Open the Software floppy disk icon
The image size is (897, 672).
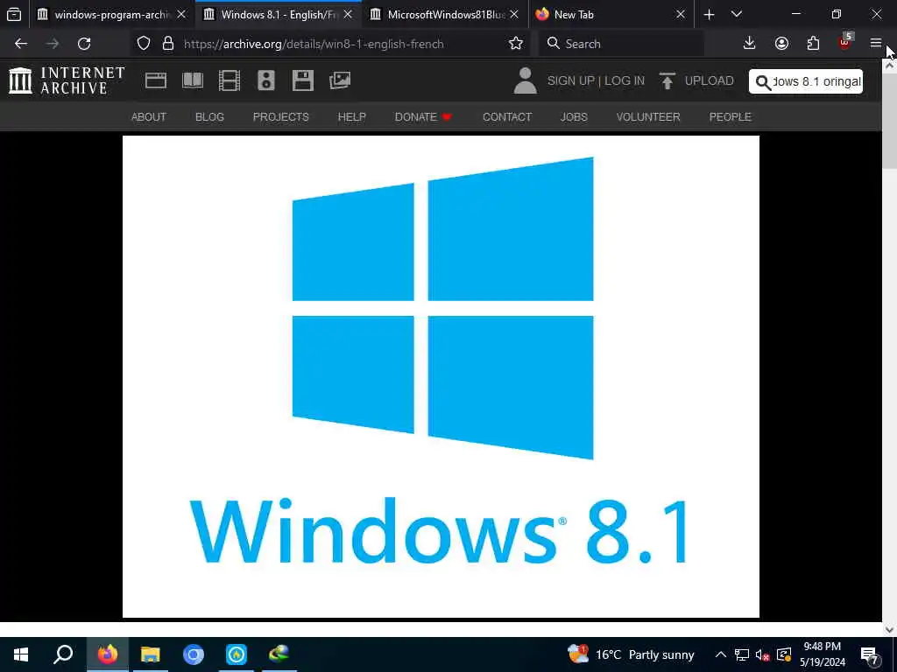click(302, 80)
